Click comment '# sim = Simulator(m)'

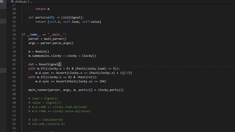[46, 120]
